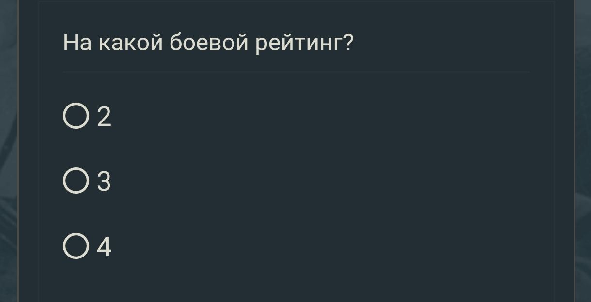
Task: Pick the radio circle next to 4
Action: tap(76, 246)
